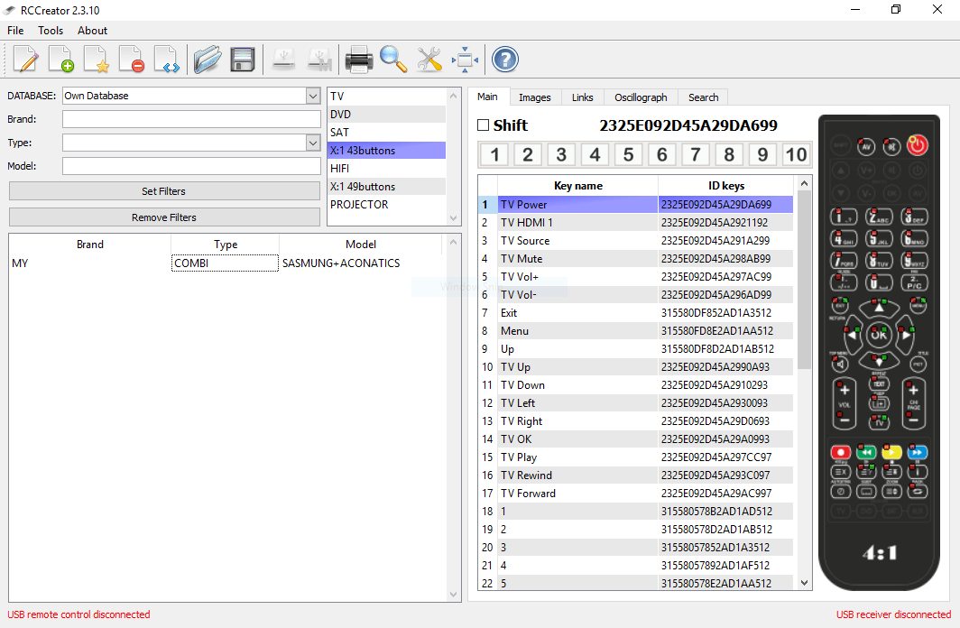Click the USB drive upload icon

283,60
